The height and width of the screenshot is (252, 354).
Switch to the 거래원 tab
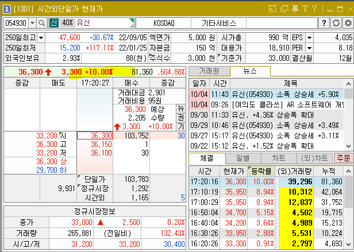(x=209, y=71)
